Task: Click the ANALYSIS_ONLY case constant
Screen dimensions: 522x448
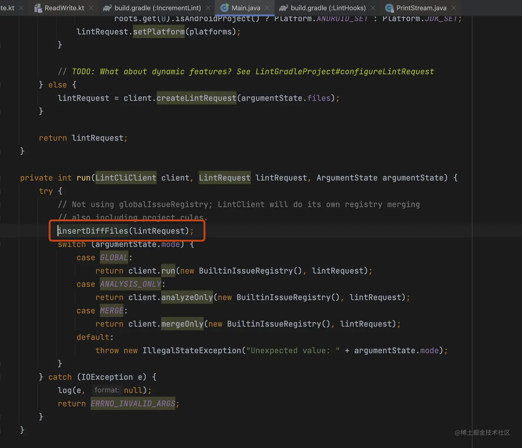Action: (x=130, y=284)
